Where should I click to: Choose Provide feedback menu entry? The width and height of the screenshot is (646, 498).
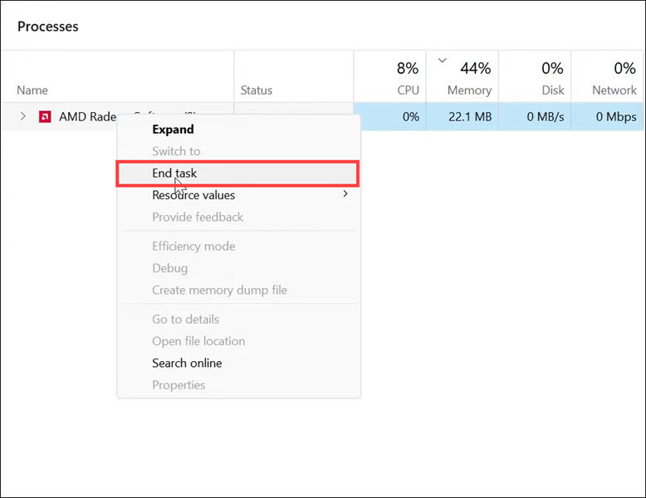click(198, 217)
